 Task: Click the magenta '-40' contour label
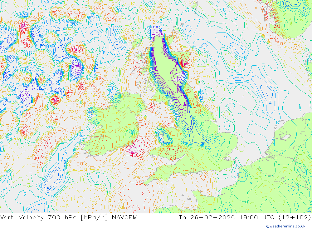click(x=132, y=155)
